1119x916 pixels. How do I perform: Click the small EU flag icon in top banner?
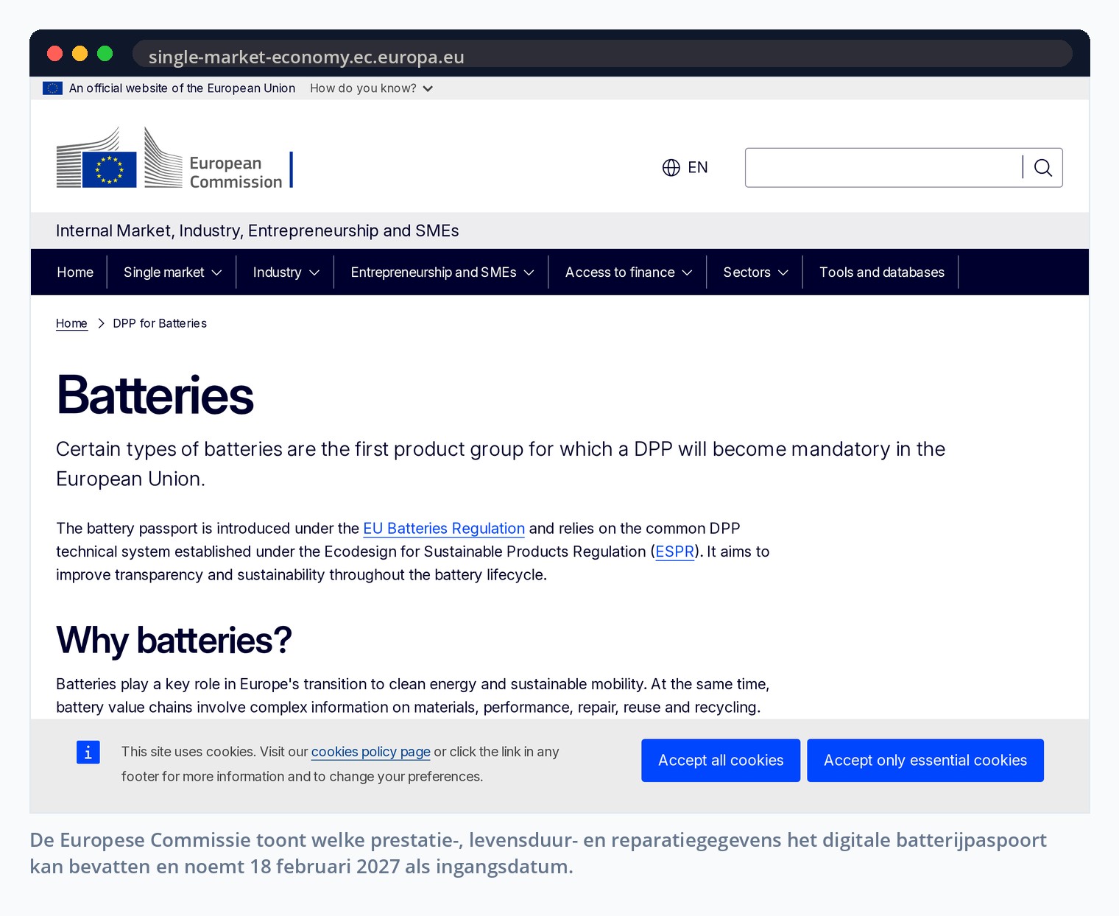pos(52,88)
